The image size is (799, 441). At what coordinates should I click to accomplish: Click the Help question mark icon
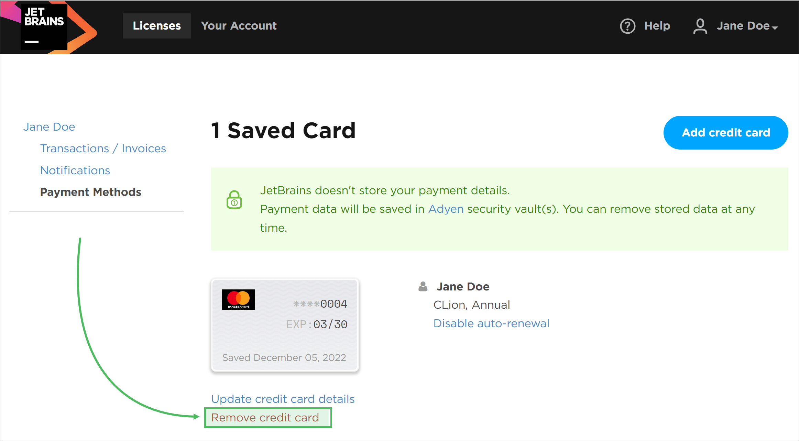pyautogui.click(x=627, y=26)
